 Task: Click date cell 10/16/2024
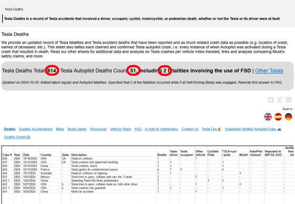click(30, 159)
